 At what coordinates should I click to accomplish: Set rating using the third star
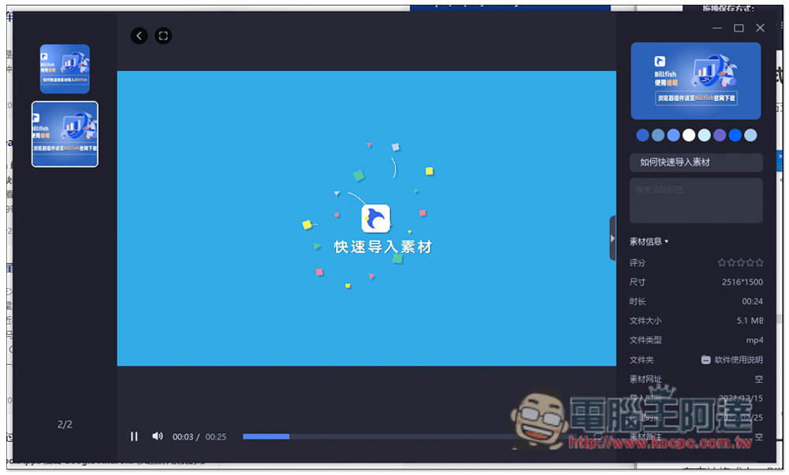[x=741, y=262]
